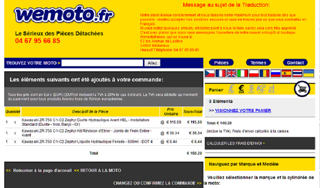Set currency to GBP pound symbol
320x188 pixels.
(231, 89)
